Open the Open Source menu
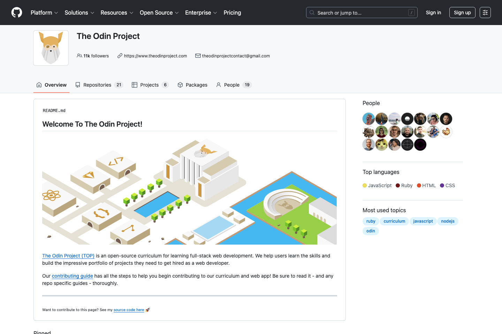Image resolution: width=502 pixels, height=334 pixels. click(159, 13)
